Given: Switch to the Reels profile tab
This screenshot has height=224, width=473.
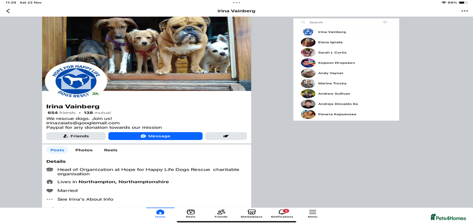Looking at the screenshot, I should pos(110,150).
